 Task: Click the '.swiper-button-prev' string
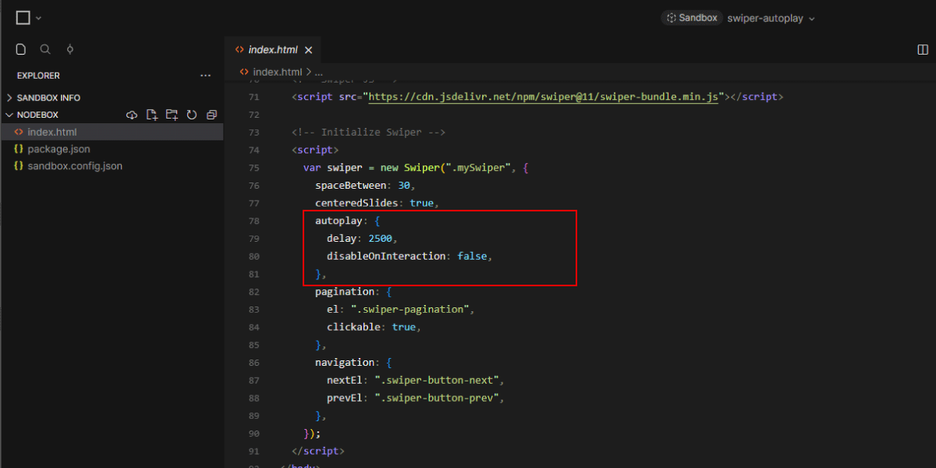[x=437, y=398]
